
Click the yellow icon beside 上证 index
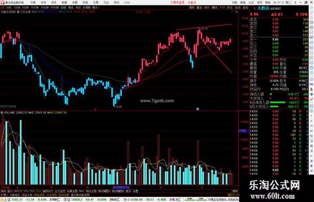tap(2, 199)
